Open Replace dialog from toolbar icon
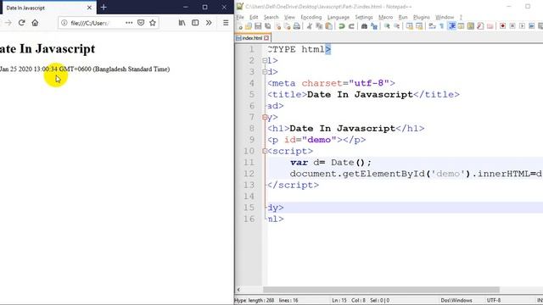This screenshot has height=305, width=543. [374, 26]
